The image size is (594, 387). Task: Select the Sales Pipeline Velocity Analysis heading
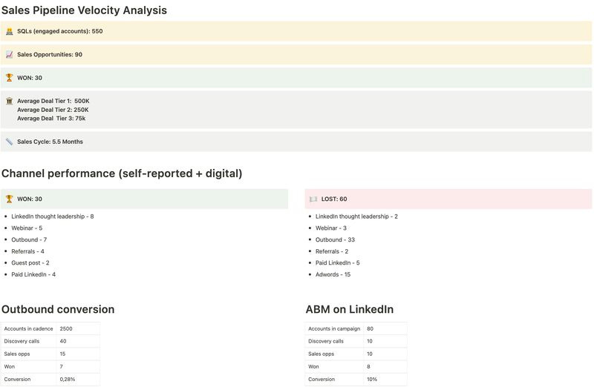(x=84, y=10)
